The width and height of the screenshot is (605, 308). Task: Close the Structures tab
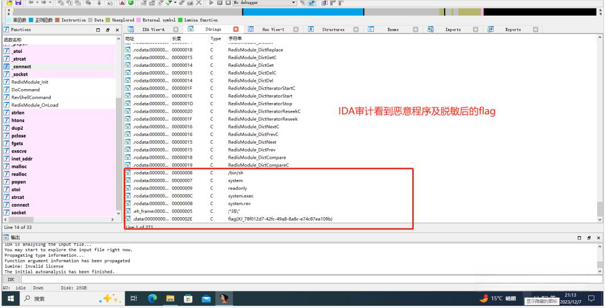click(x=356, y=30)
